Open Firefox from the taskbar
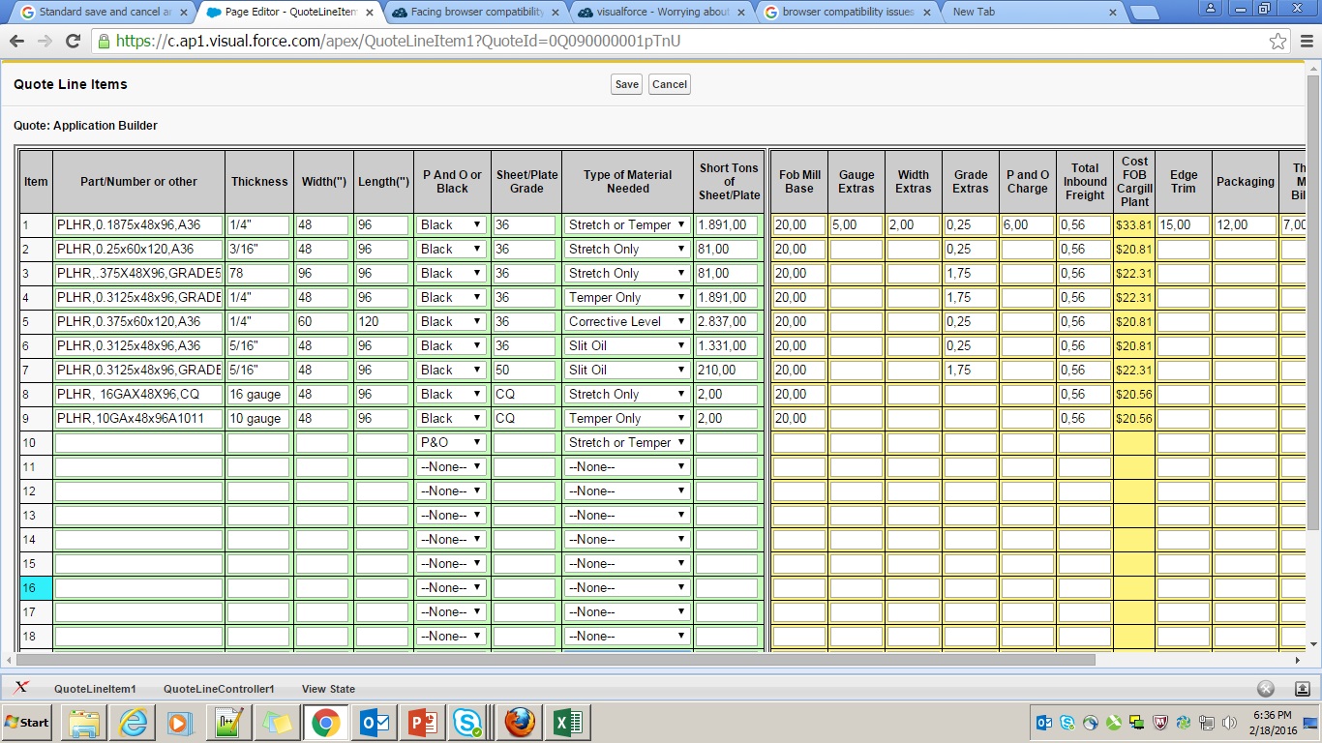Image resolution: width=1322 pixels, height=743 pixels. pos(520,723)
